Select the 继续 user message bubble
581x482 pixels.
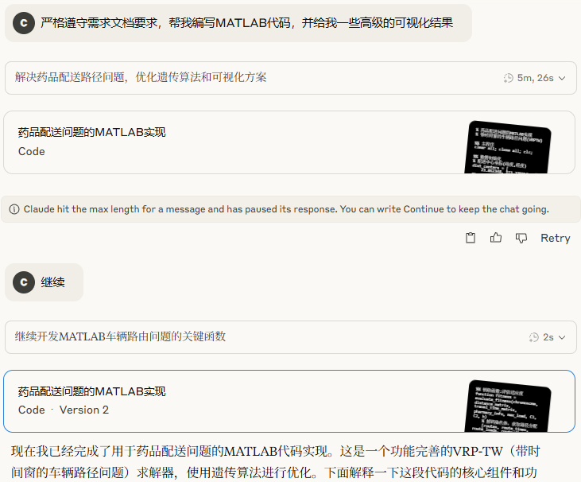(x=44, y=282)
